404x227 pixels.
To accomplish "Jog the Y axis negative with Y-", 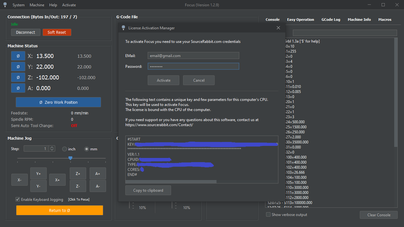I will coord(39,186).
